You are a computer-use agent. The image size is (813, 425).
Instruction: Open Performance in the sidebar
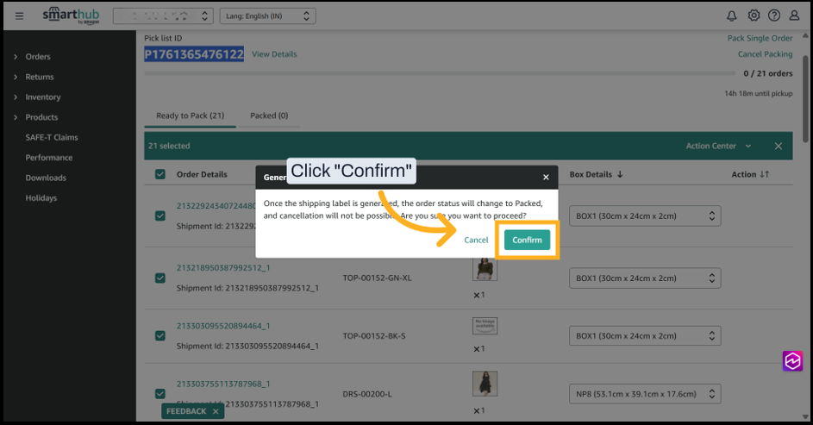49,158
